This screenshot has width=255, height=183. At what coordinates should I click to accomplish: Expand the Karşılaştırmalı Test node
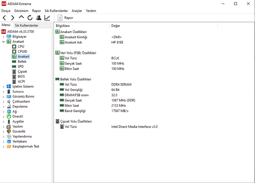(x=3, y=147)
